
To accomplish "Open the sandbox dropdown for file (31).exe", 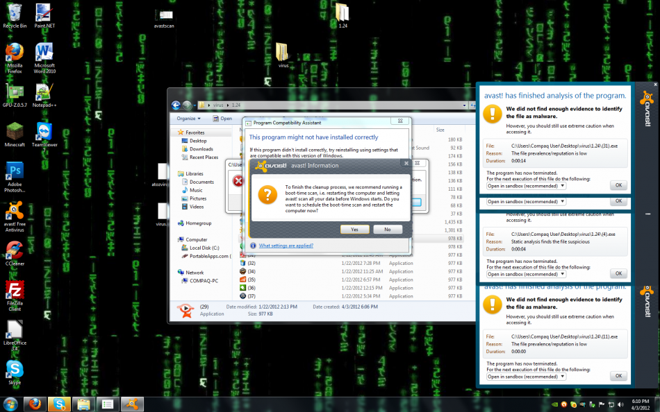I will pyautogui.click(x=526, y=186).
